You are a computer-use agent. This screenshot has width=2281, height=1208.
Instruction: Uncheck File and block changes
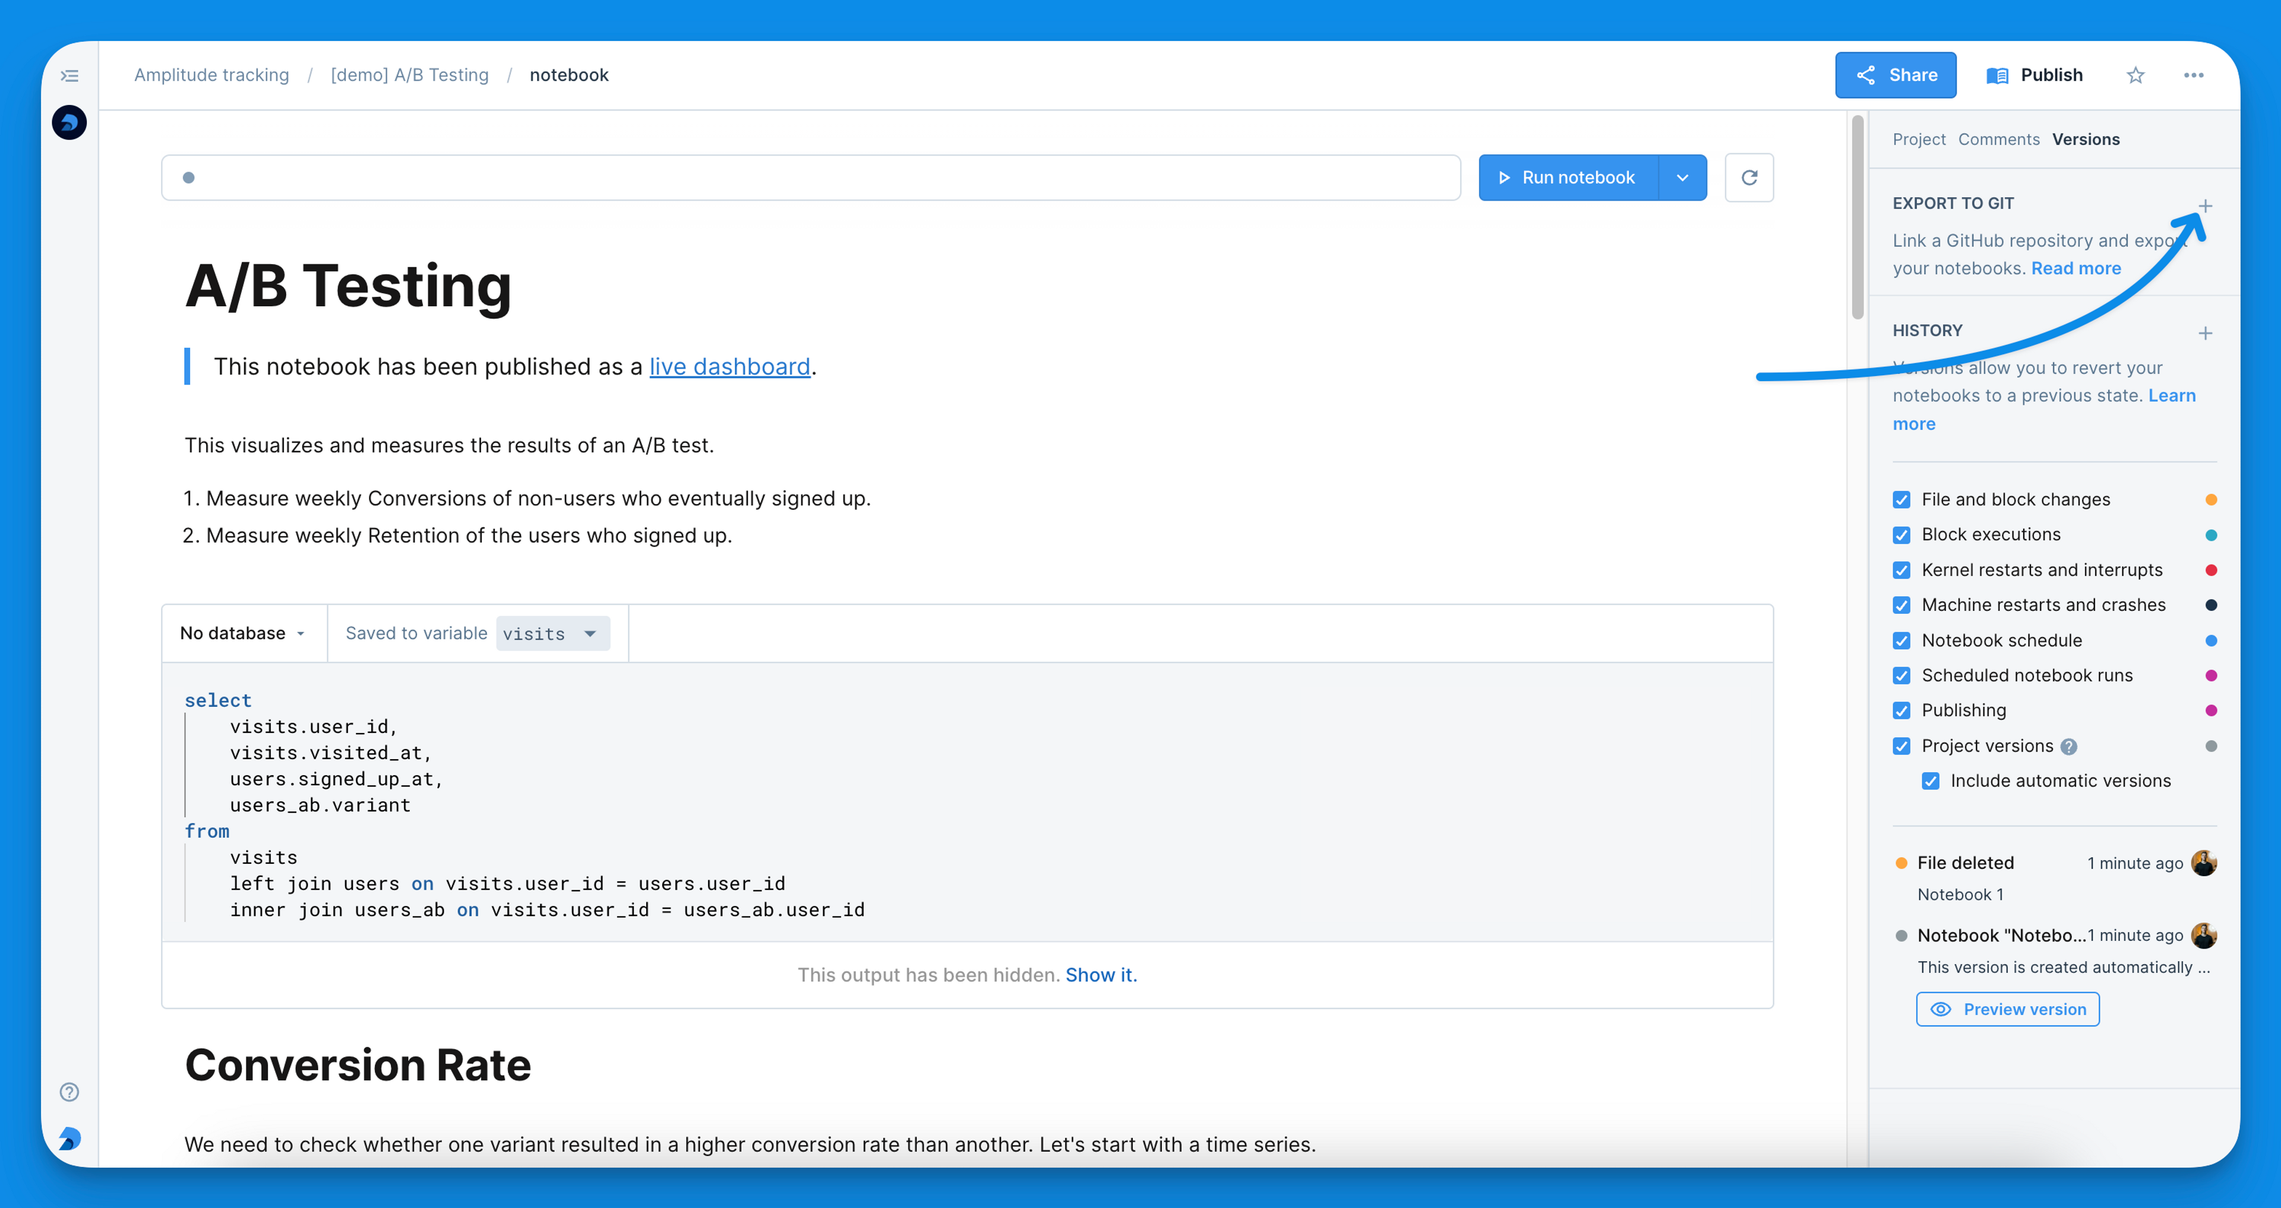(x=1901, y=500)
